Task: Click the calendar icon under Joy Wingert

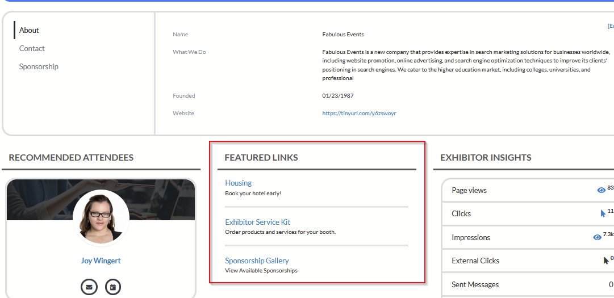Action: [x=113, y=287]
